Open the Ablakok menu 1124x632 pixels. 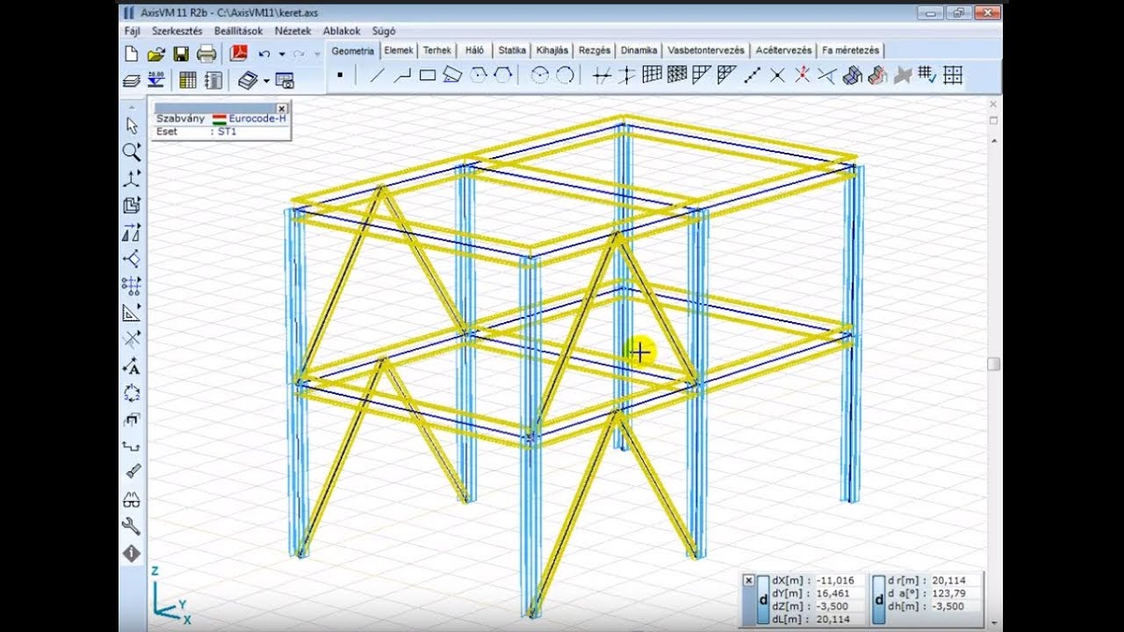coord(342,31)
